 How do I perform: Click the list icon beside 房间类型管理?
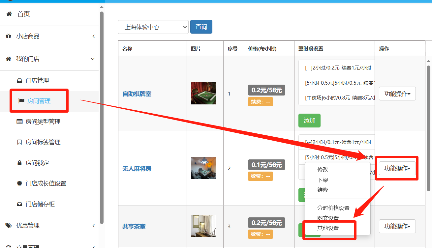pos(19,122)
